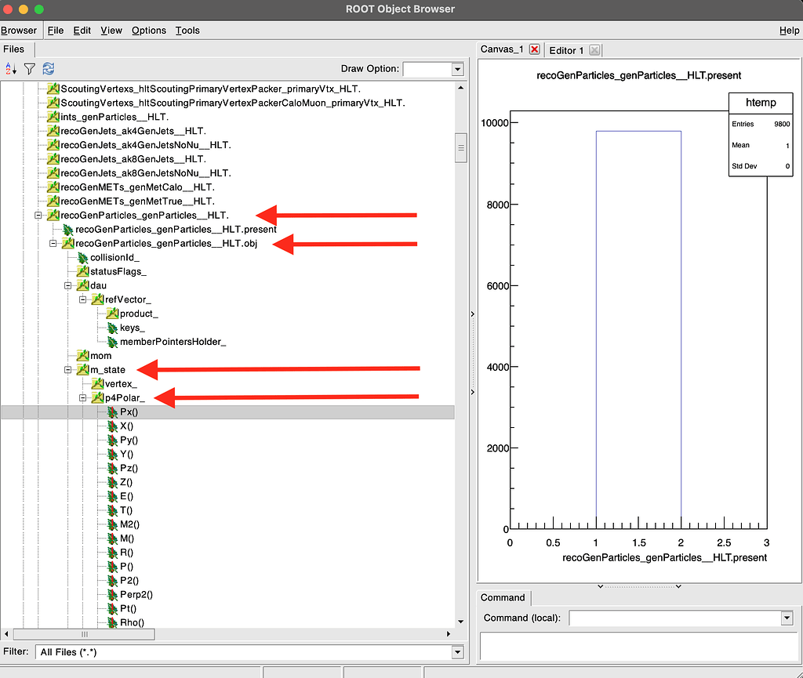Click the horizontal scrollbar thumb of file tree
This screenshot has width=803, height=678.
click(83, 634)
